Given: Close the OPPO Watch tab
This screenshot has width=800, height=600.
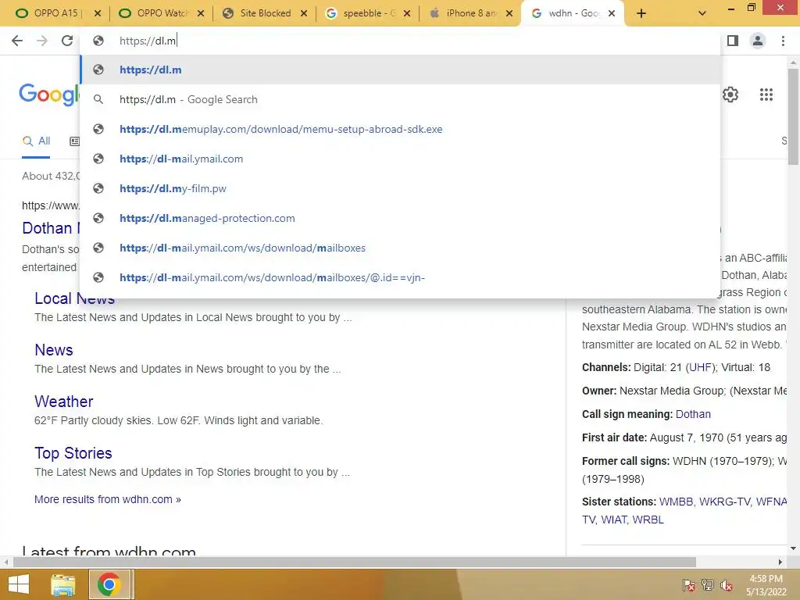Looking at the screenshot, I should (201, 13).
